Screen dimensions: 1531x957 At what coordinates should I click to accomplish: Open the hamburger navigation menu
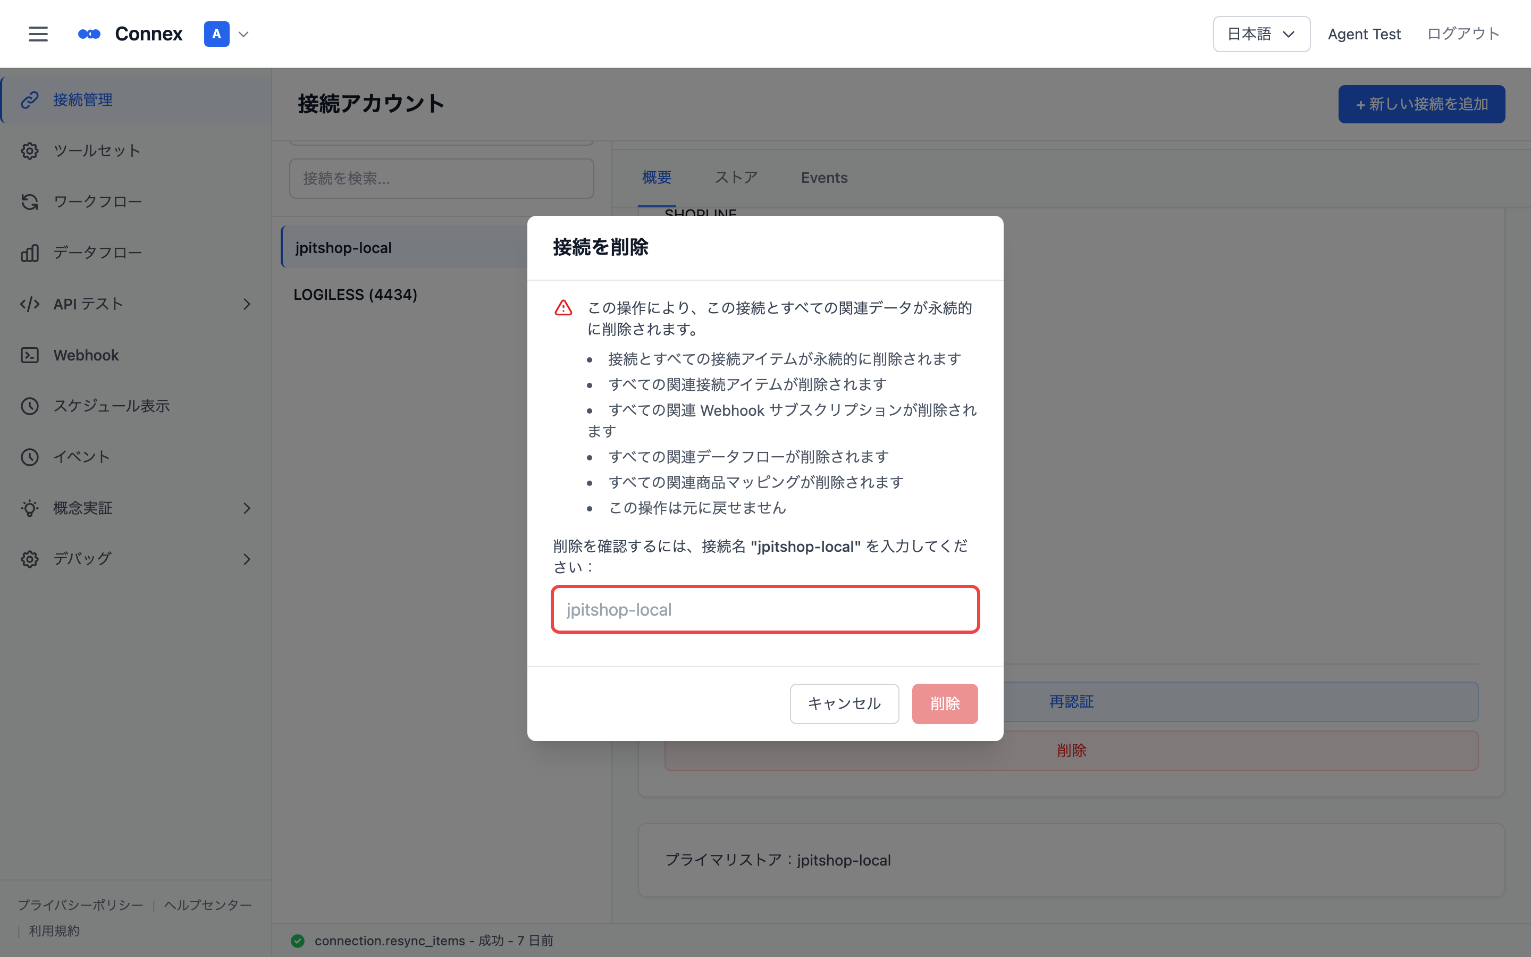(x=38, y=33)
